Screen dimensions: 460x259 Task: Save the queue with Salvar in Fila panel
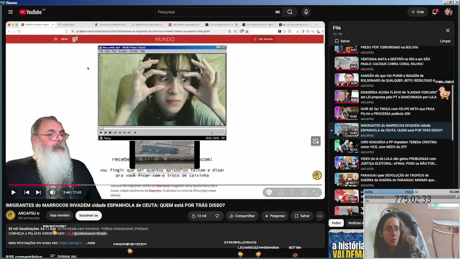coord(342,41)
